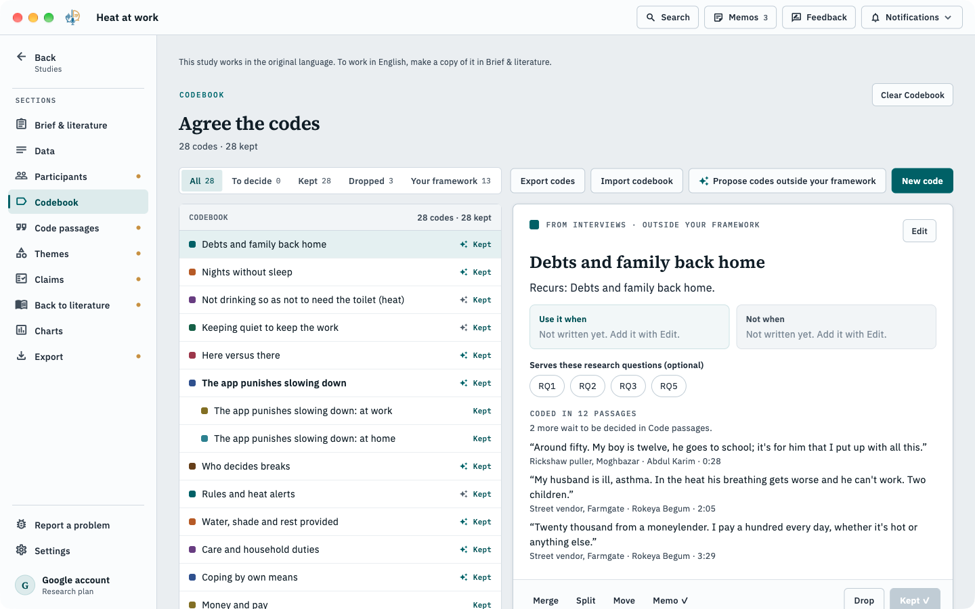Click the back arrow icon to Studies
975x609 pixels.
[22, 57]
